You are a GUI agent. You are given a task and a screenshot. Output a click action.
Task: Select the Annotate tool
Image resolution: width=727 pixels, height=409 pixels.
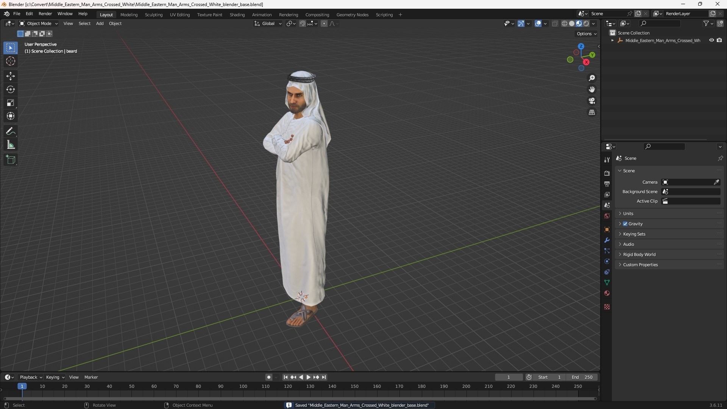click(11, 131)
